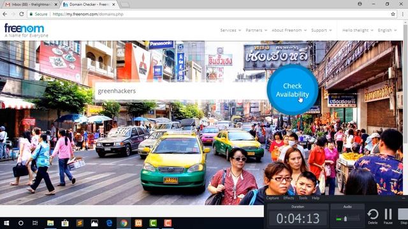
Task: Pause the screen recording
Action: tap(388, 216)
